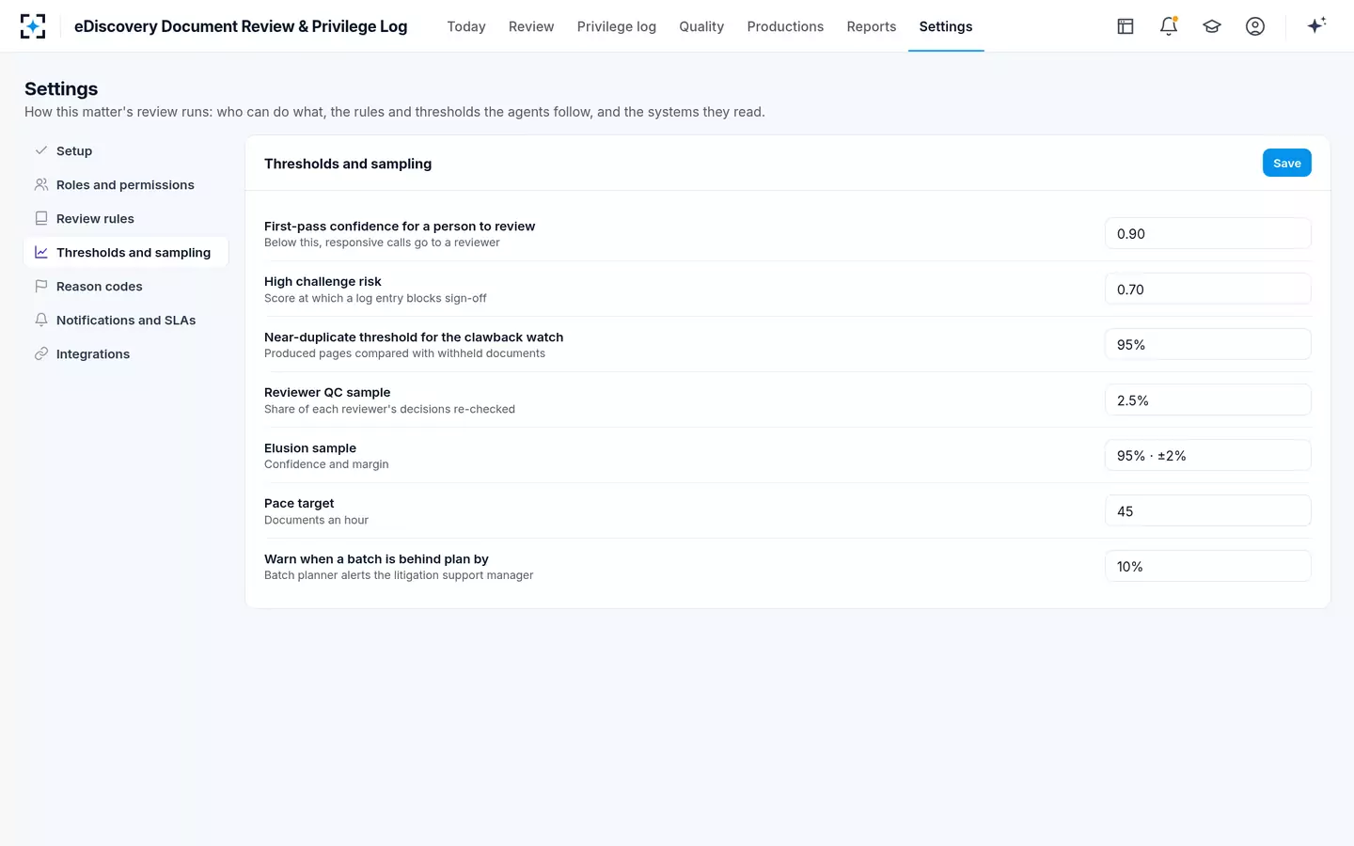Click the bell icon for Notifications and SLAs
This screenshot has width=1354, height=846.
point(41,320)
